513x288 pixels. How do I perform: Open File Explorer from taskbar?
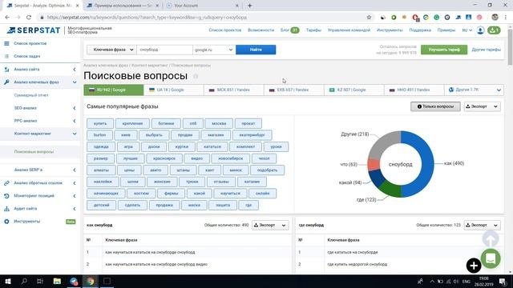(57, 281)
